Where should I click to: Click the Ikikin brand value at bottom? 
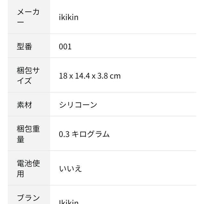coord(69,202)
